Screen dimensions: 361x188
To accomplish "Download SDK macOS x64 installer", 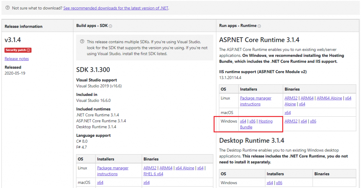I will coord(100,182).
